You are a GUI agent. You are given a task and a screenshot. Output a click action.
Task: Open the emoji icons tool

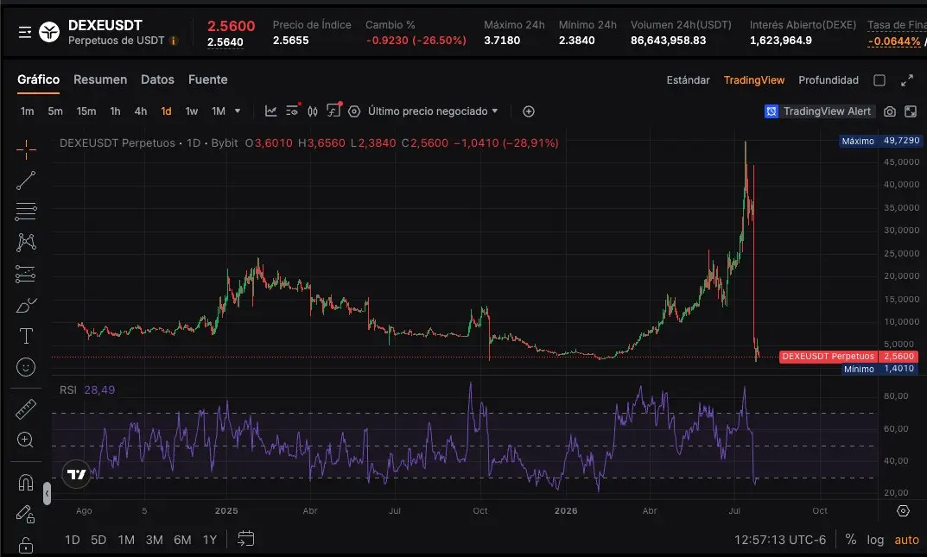point(26,367)
